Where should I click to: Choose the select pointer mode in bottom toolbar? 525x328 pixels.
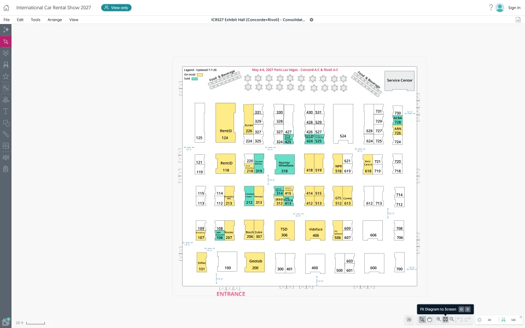pyautogui.click(x=422, y=320)
